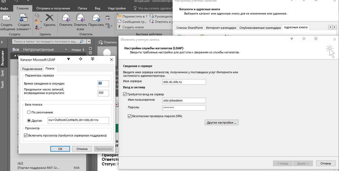The image size is (339, 171).
Task: Open the search scope dropdown next to search box
Action: coord(89,42)
